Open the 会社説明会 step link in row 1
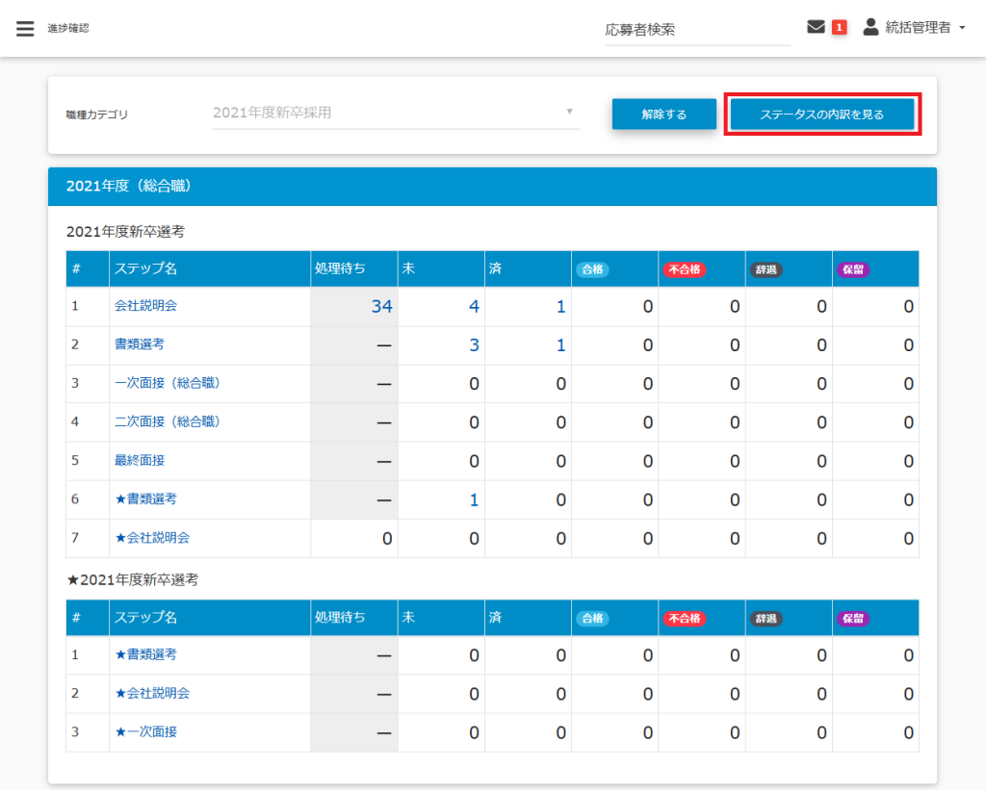This screenshot has width=986, height=790. pos(145,306)
